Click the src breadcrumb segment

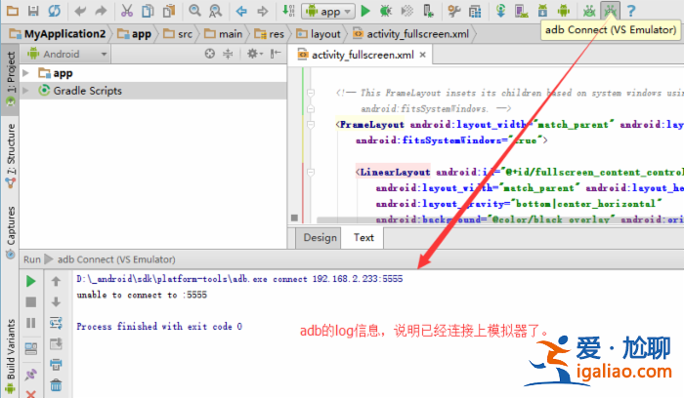click(178, 34)
